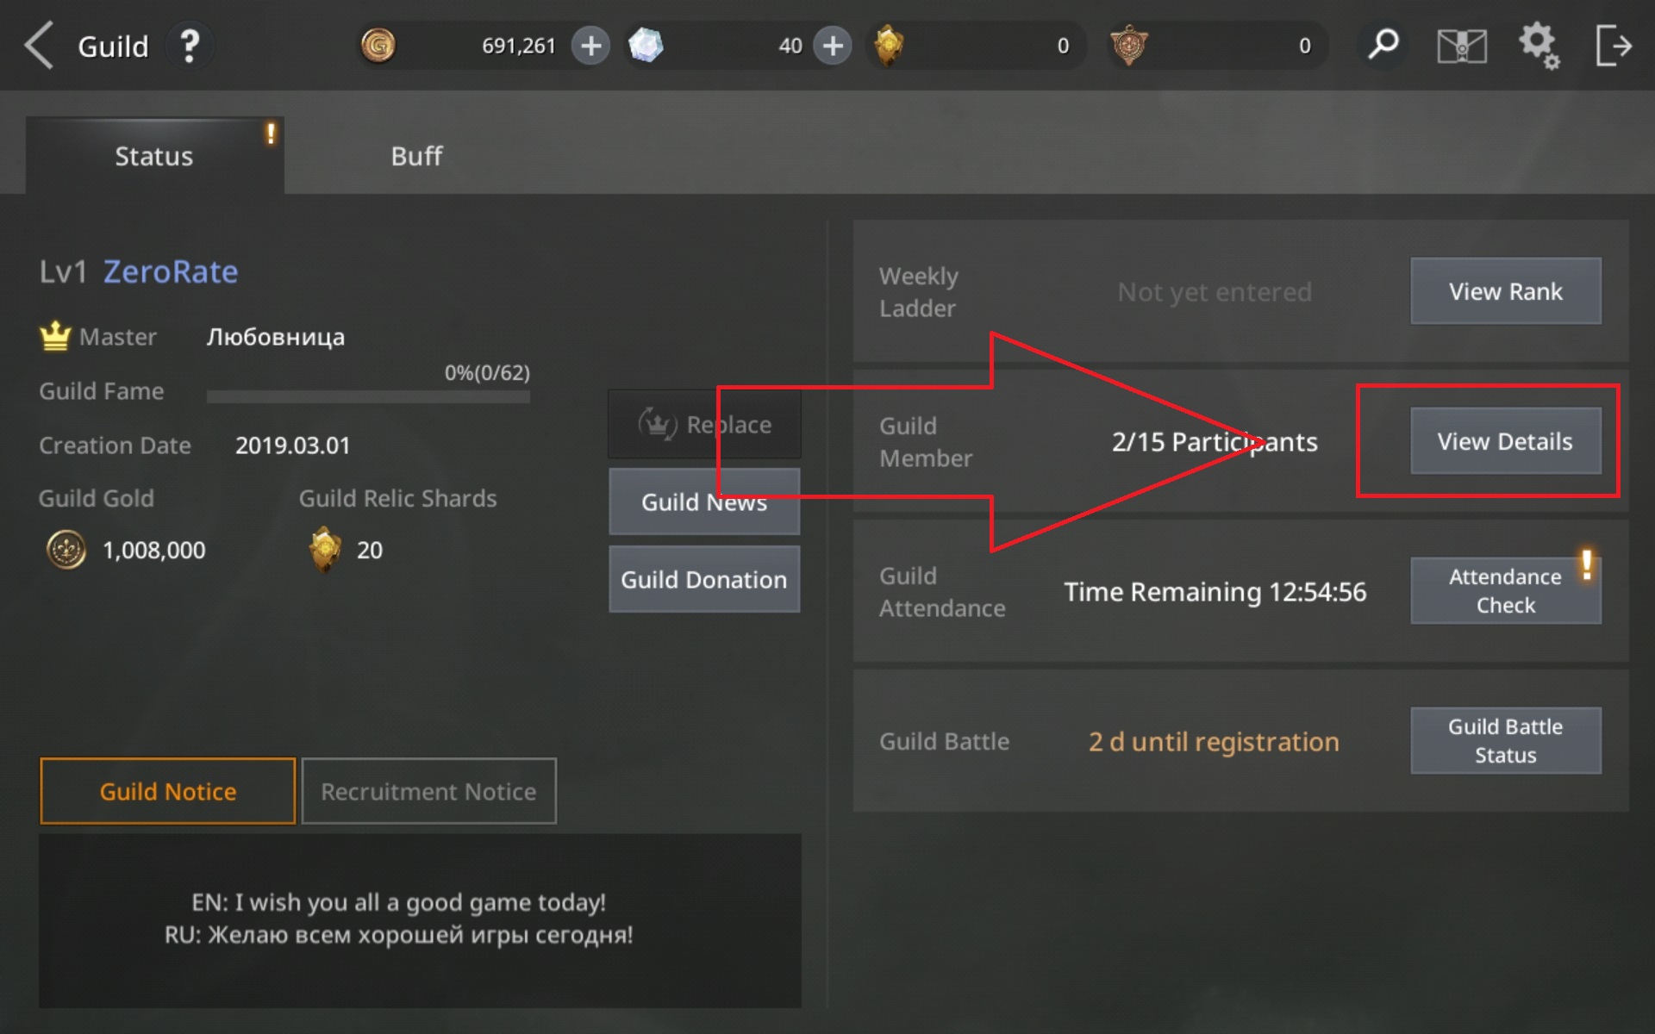Open the Guild help question mark

(190, 46)
